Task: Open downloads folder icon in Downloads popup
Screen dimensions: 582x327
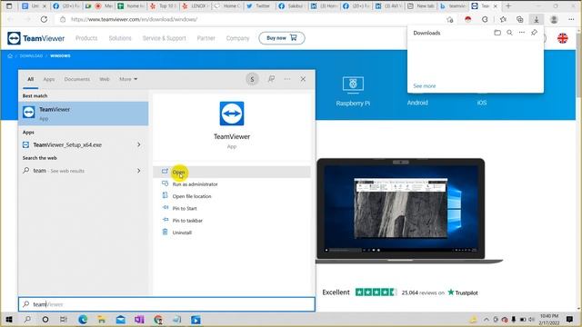Action: pos(497,33)
